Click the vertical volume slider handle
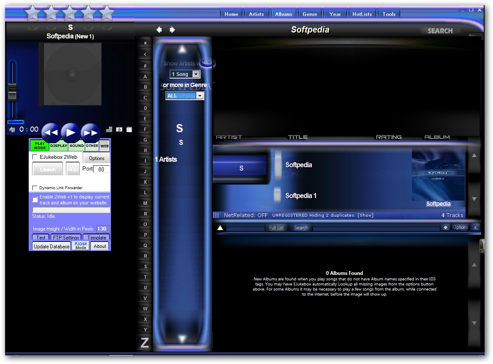Viewport: 493px width, 364px height. [x=12, y=92]
